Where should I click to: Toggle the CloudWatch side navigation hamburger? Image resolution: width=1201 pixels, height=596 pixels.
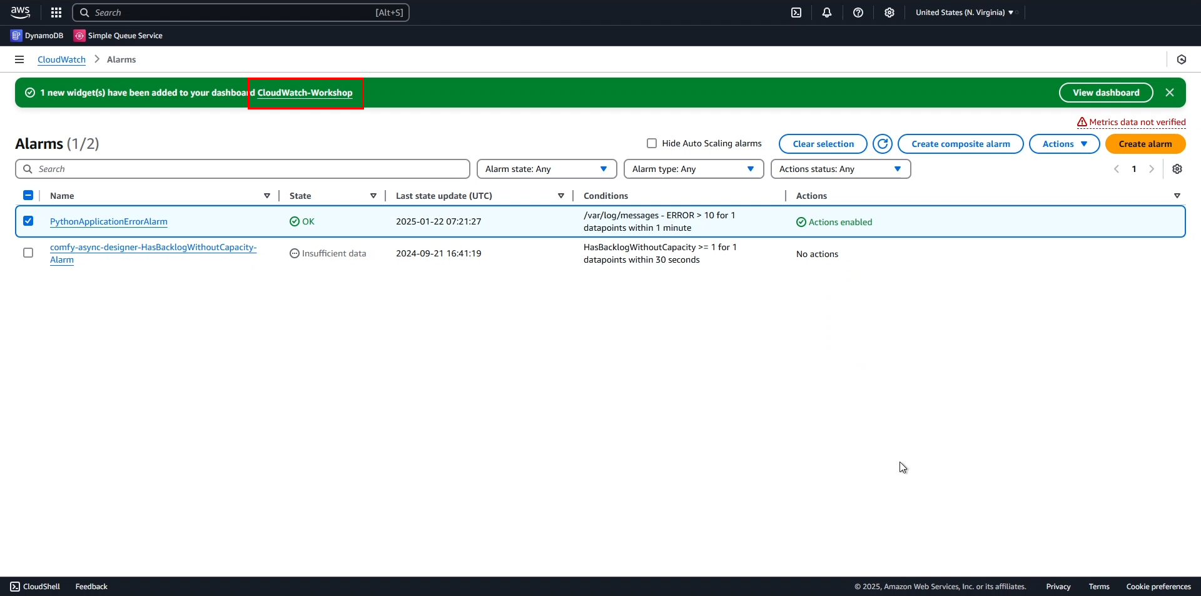(x=19, y=59)
